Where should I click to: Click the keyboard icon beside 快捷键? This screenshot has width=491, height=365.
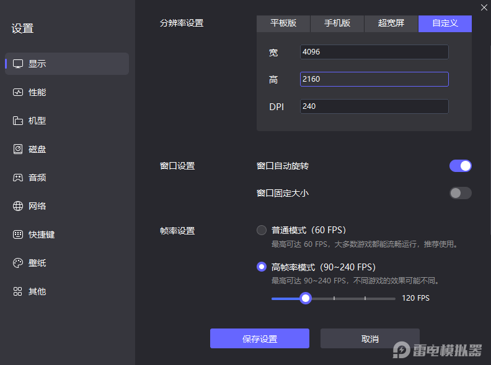[x=18, y=234]
